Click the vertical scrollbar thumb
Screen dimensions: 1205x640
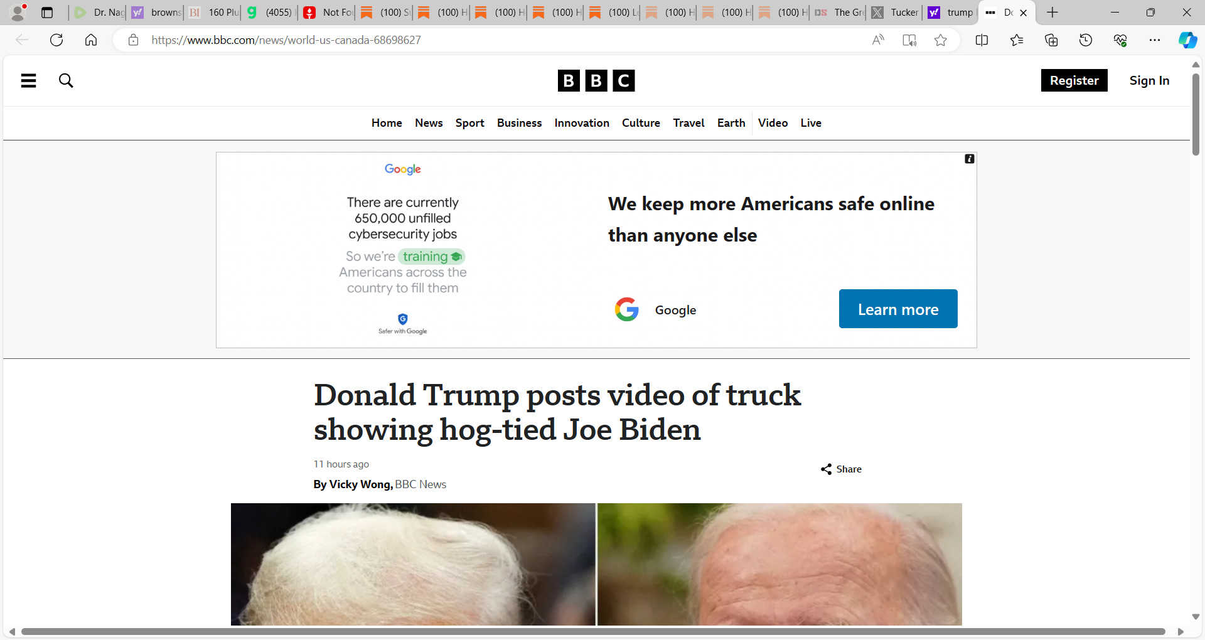coord(1196,115)
